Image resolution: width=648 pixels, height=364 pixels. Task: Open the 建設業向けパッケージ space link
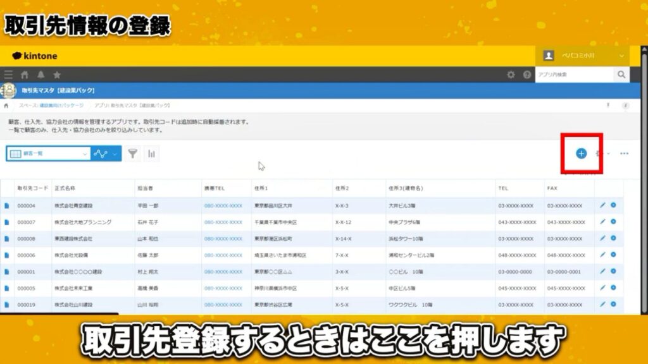(x=61, y=106)
